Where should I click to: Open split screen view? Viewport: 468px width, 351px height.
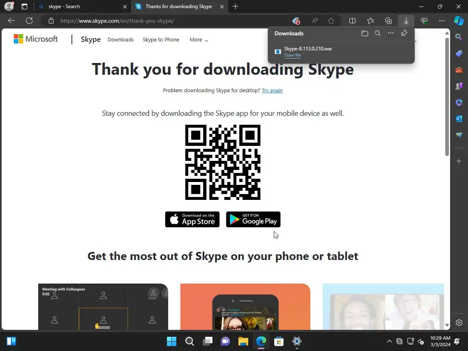click(352, 21)
